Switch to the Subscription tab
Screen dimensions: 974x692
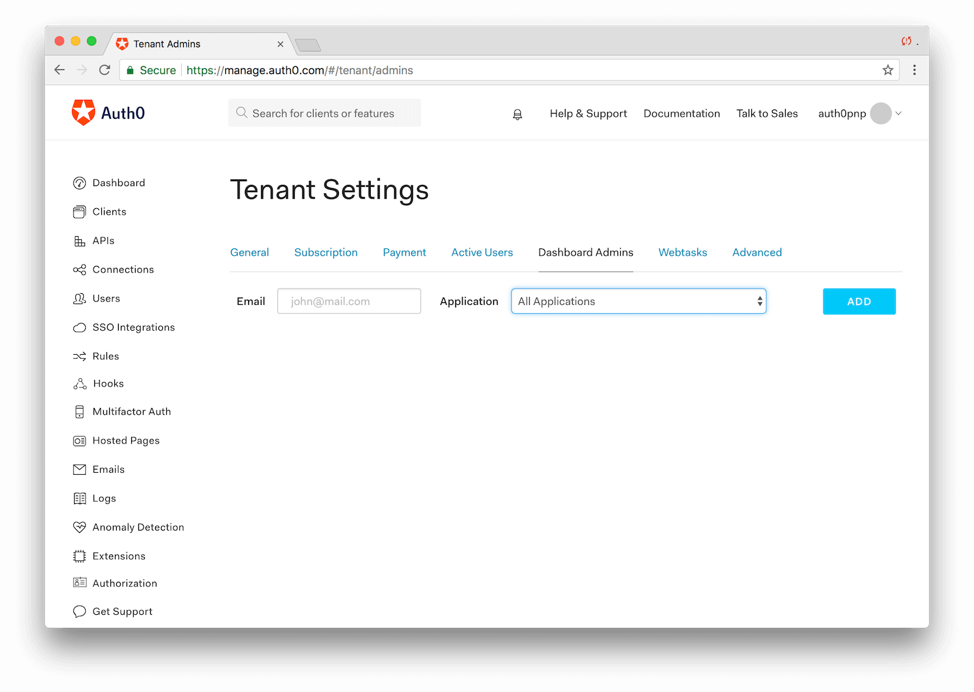[x=326, y=253]
